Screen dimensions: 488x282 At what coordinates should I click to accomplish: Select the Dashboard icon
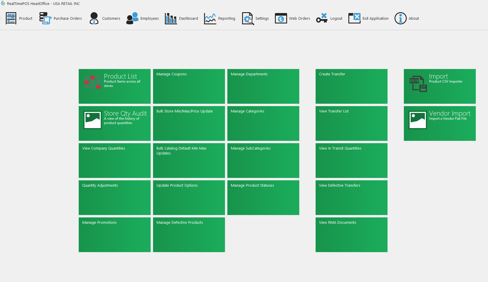pyautogui.click(x=181, y=18)
